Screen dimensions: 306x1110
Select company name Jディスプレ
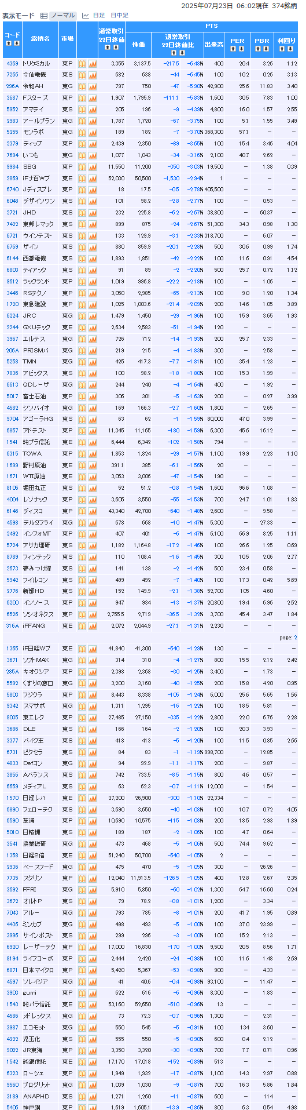pyautogui.click(x=37, y=190)
